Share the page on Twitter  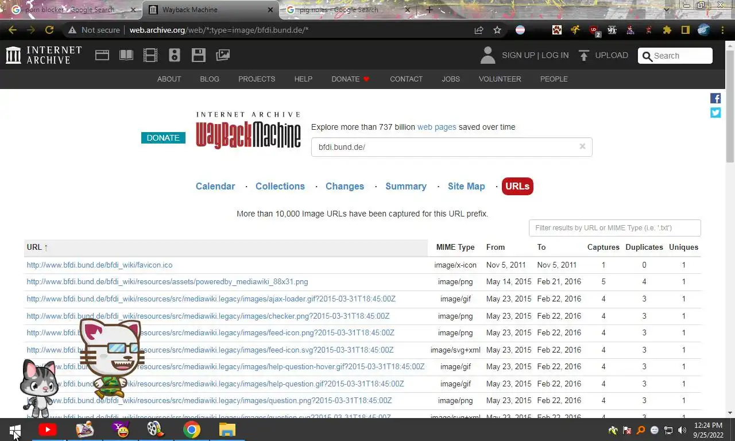pos(715,113)
